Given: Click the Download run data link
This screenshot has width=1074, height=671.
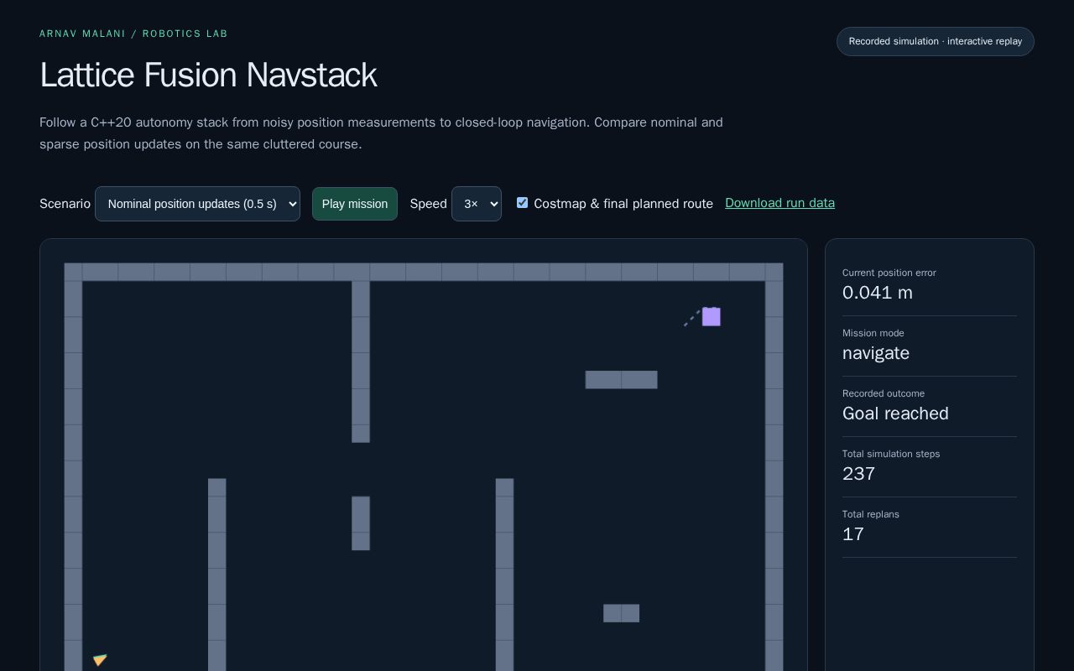Looking at the screenshot, I should coord(779,203).
